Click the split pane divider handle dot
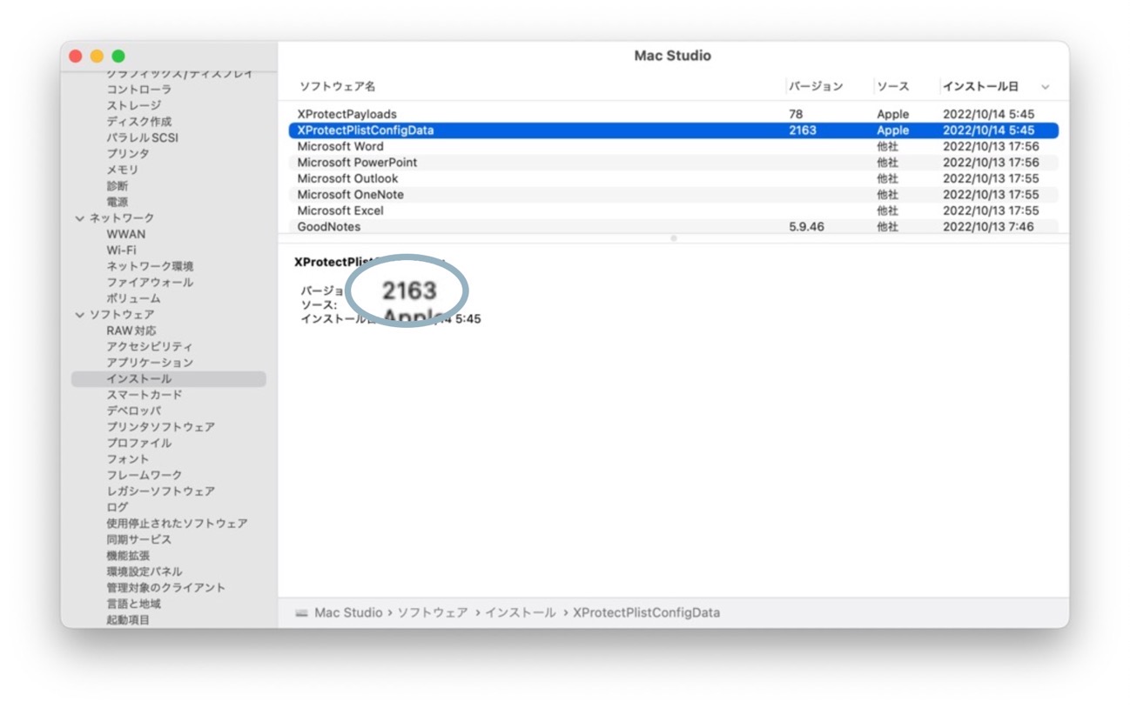 pos(673,238)
